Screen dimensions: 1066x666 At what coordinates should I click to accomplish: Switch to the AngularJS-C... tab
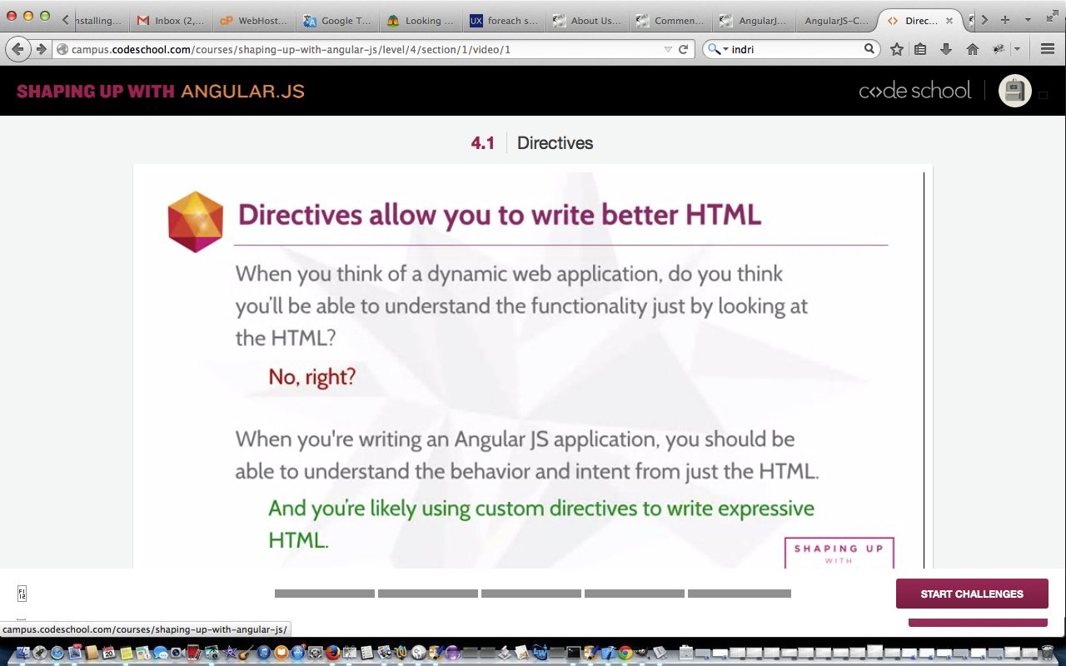[836, 21]
